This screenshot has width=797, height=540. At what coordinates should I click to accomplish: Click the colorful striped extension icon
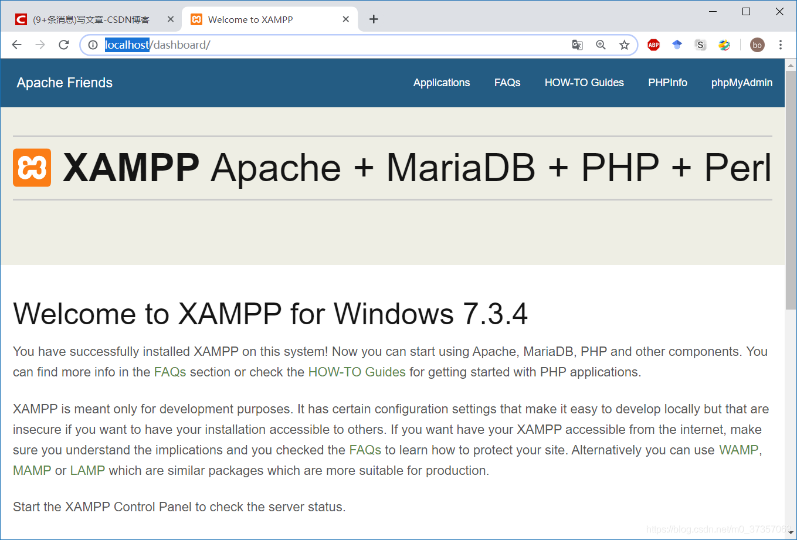point(724,45)
